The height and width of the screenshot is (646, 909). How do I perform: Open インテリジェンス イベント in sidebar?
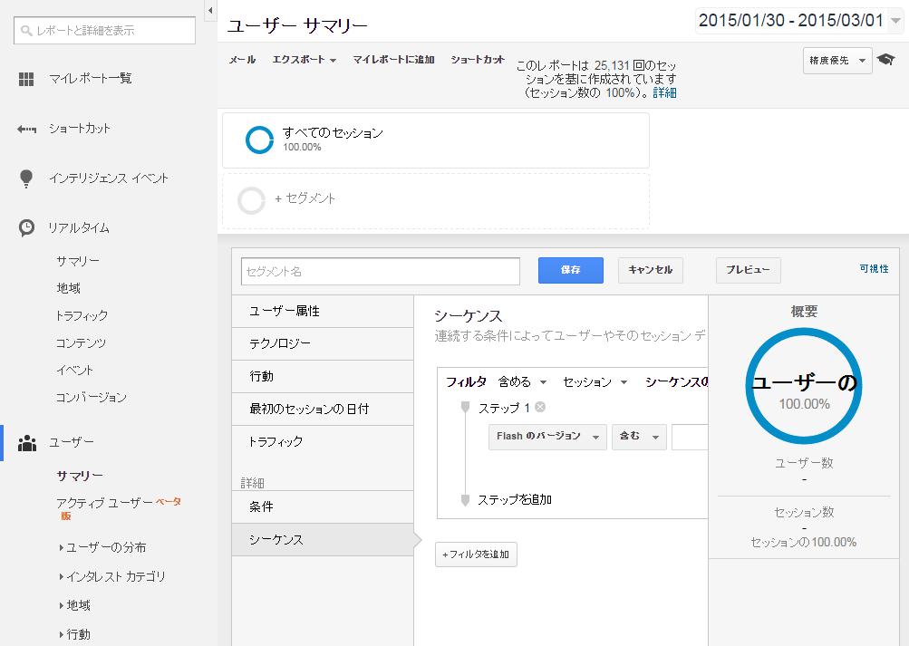click(x=109, y=178)
